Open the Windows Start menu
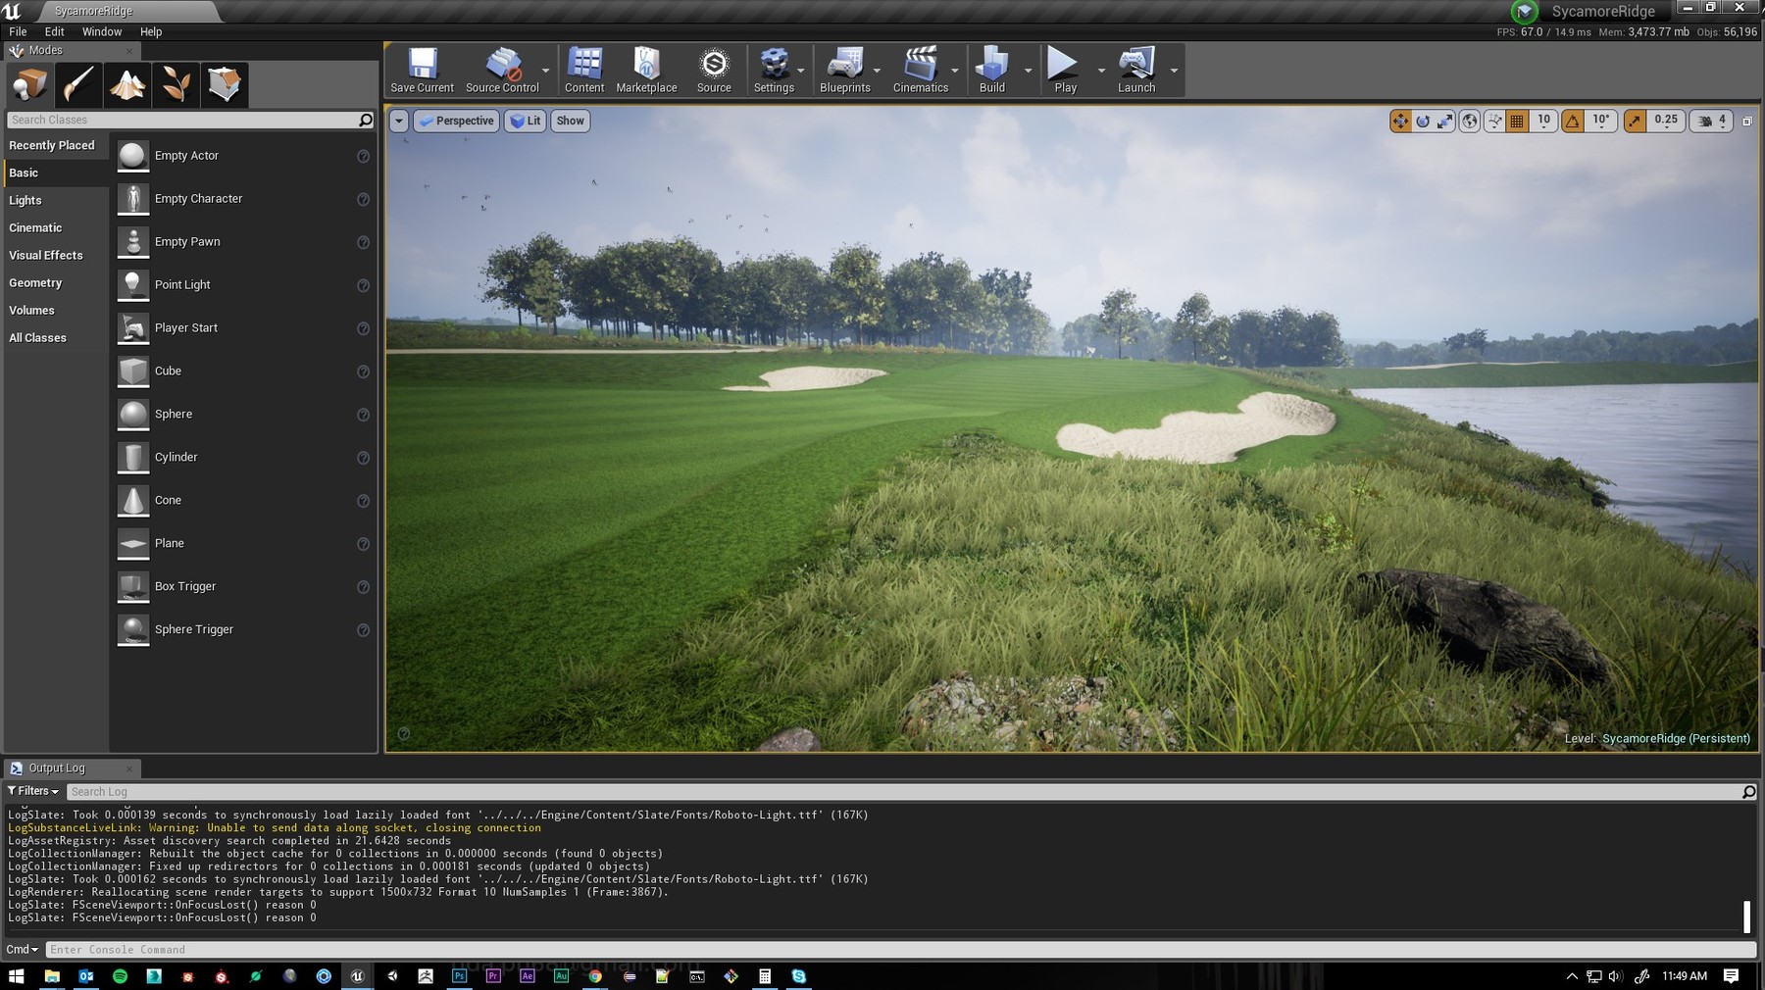This screenshot has height=990, width=1765. (x=17, y=976)
